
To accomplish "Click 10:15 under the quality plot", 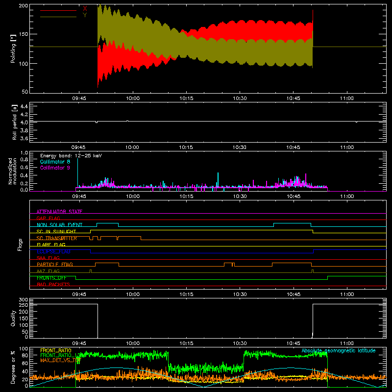I will 186,343.
